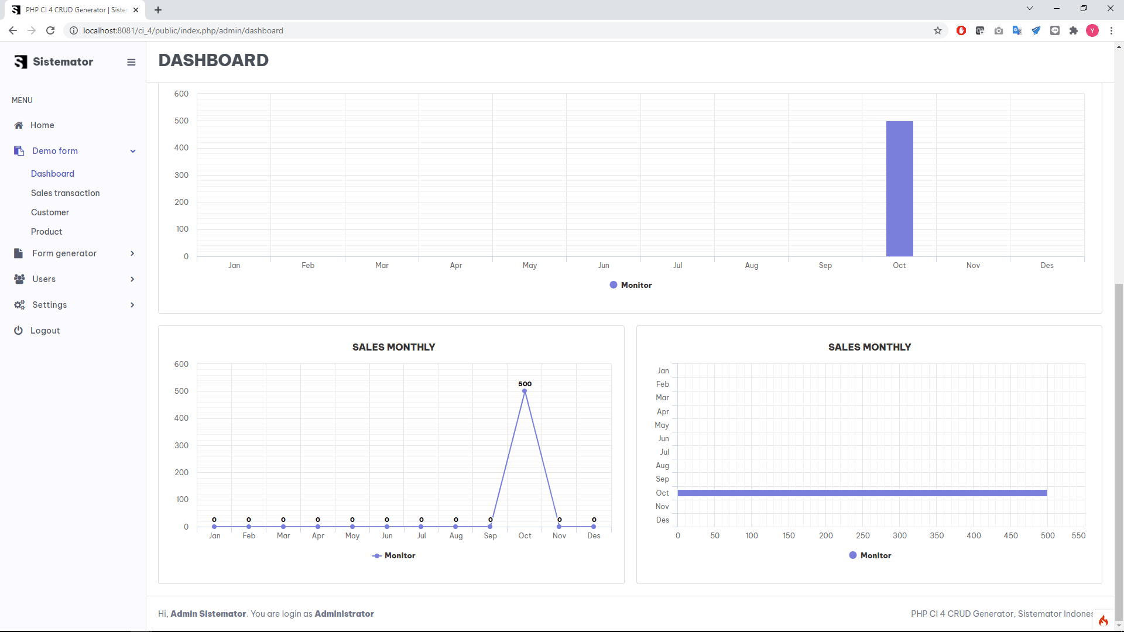Toggle Monitor series in line chart legend

[x=393, y=555]
